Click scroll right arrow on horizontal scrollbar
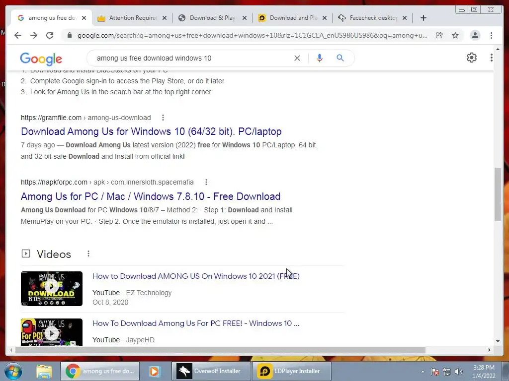 tap(490, 350)
